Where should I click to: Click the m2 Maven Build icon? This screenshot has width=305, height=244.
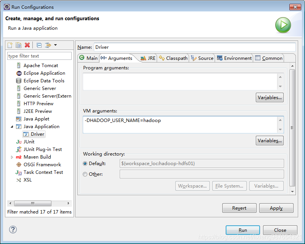click(x=19, y=157)
